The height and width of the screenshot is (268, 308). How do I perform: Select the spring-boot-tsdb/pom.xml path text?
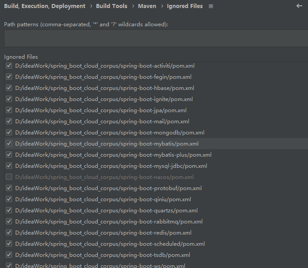103,255
